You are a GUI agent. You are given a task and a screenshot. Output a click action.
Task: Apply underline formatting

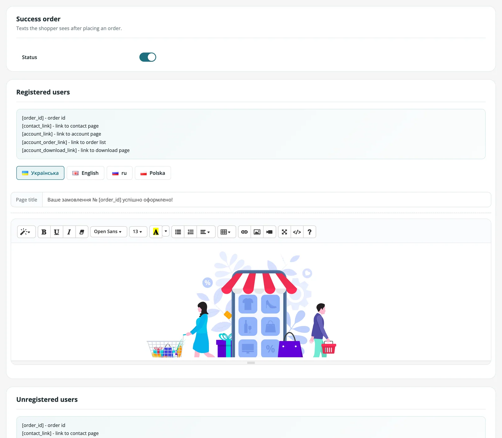(x=56, y=232)
